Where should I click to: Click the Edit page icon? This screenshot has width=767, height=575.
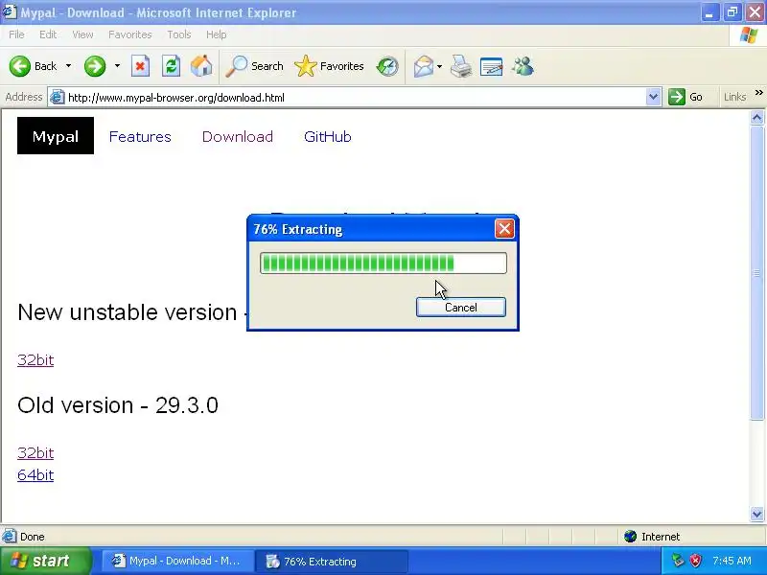[491, 66]
